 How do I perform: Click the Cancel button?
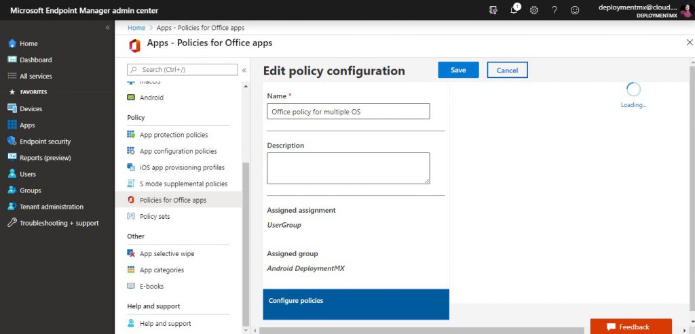click(x=507, y=70)
